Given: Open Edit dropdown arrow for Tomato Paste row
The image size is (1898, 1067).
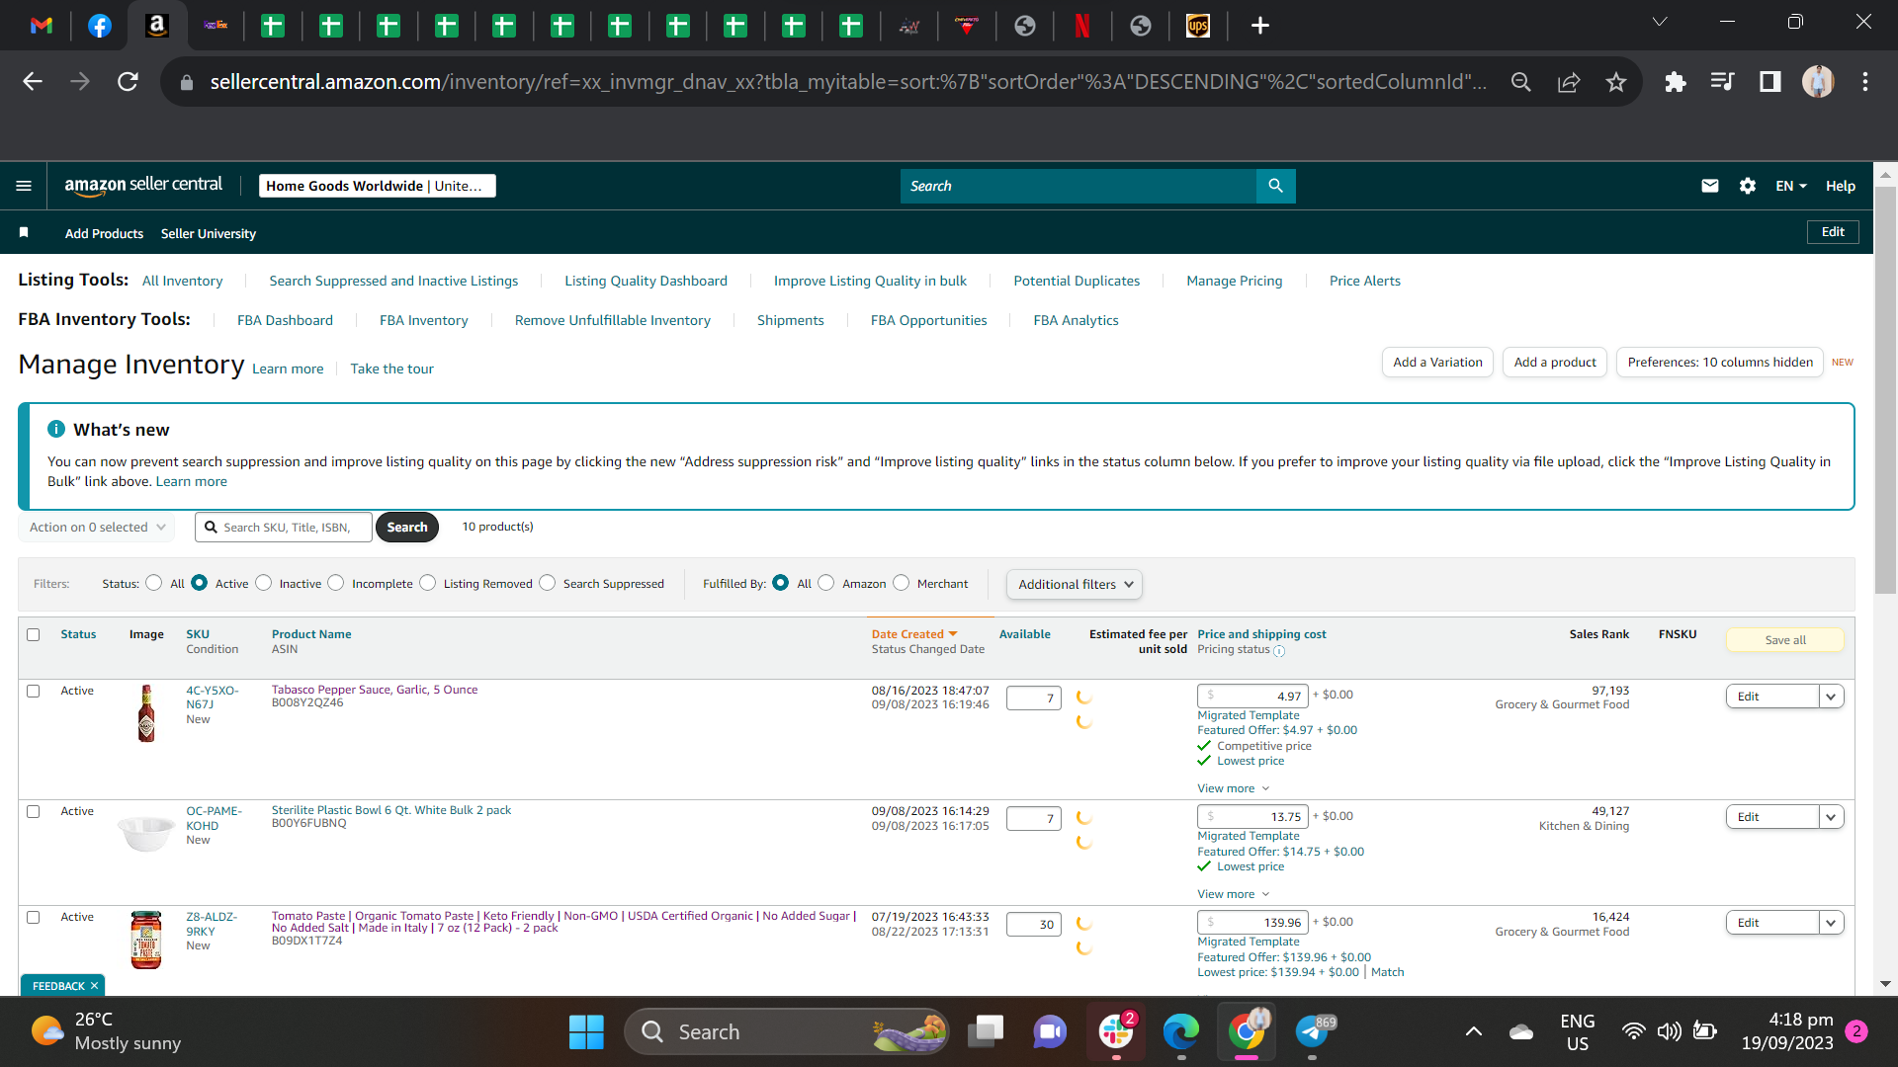Looking at the screenshot, I should 1831,923.
